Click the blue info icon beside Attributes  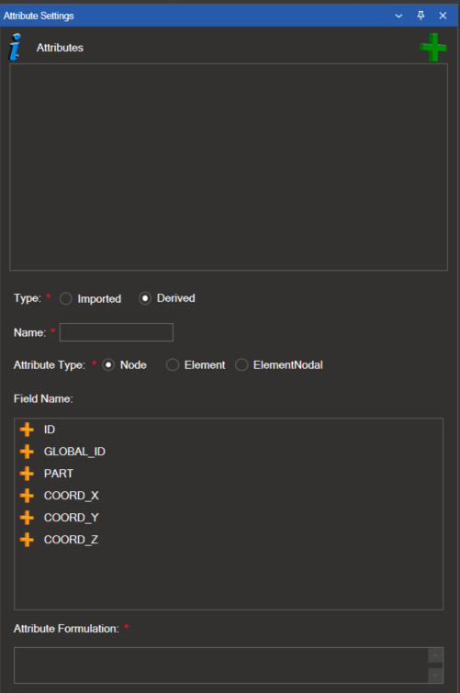(x=15, y=47)
